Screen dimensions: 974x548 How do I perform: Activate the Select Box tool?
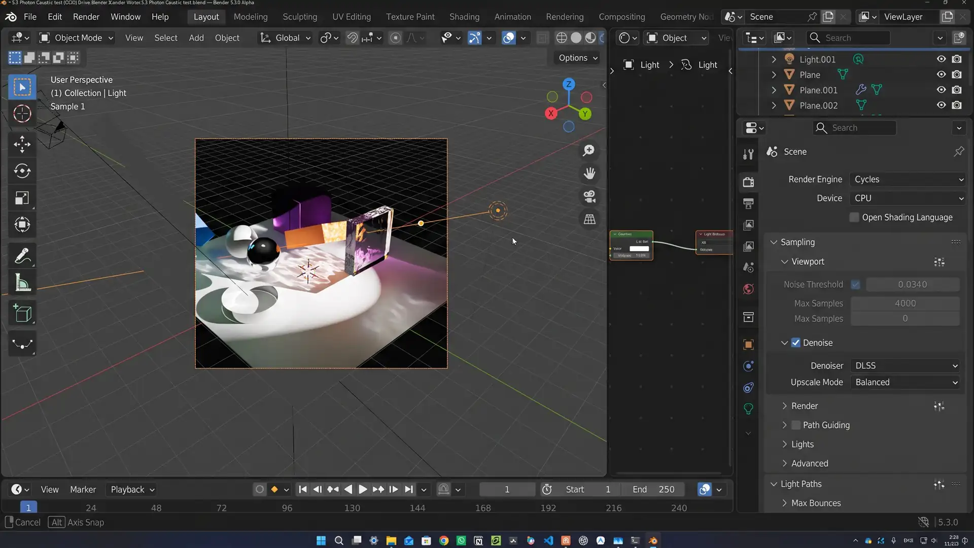point(22,87)
